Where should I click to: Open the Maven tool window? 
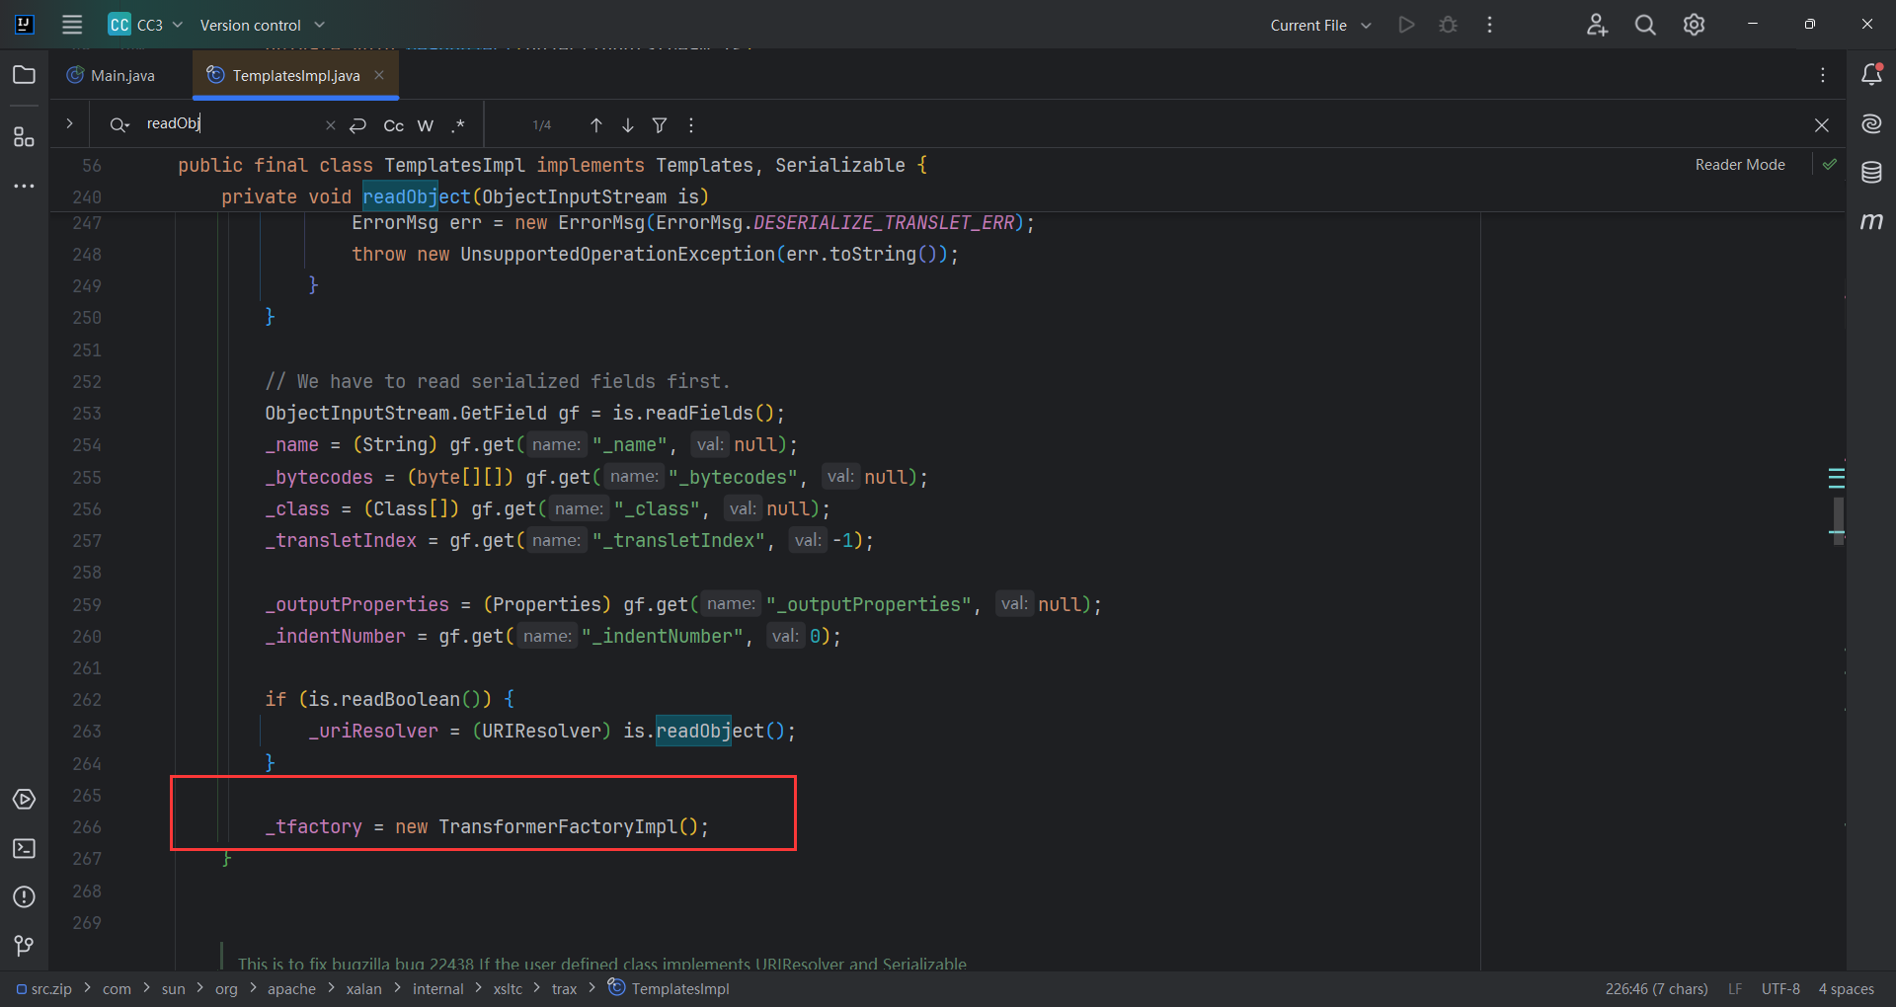pyautogui.click(x=1871, y=221)
